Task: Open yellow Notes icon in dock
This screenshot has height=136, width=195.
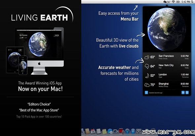Action: tap(104, 131)
